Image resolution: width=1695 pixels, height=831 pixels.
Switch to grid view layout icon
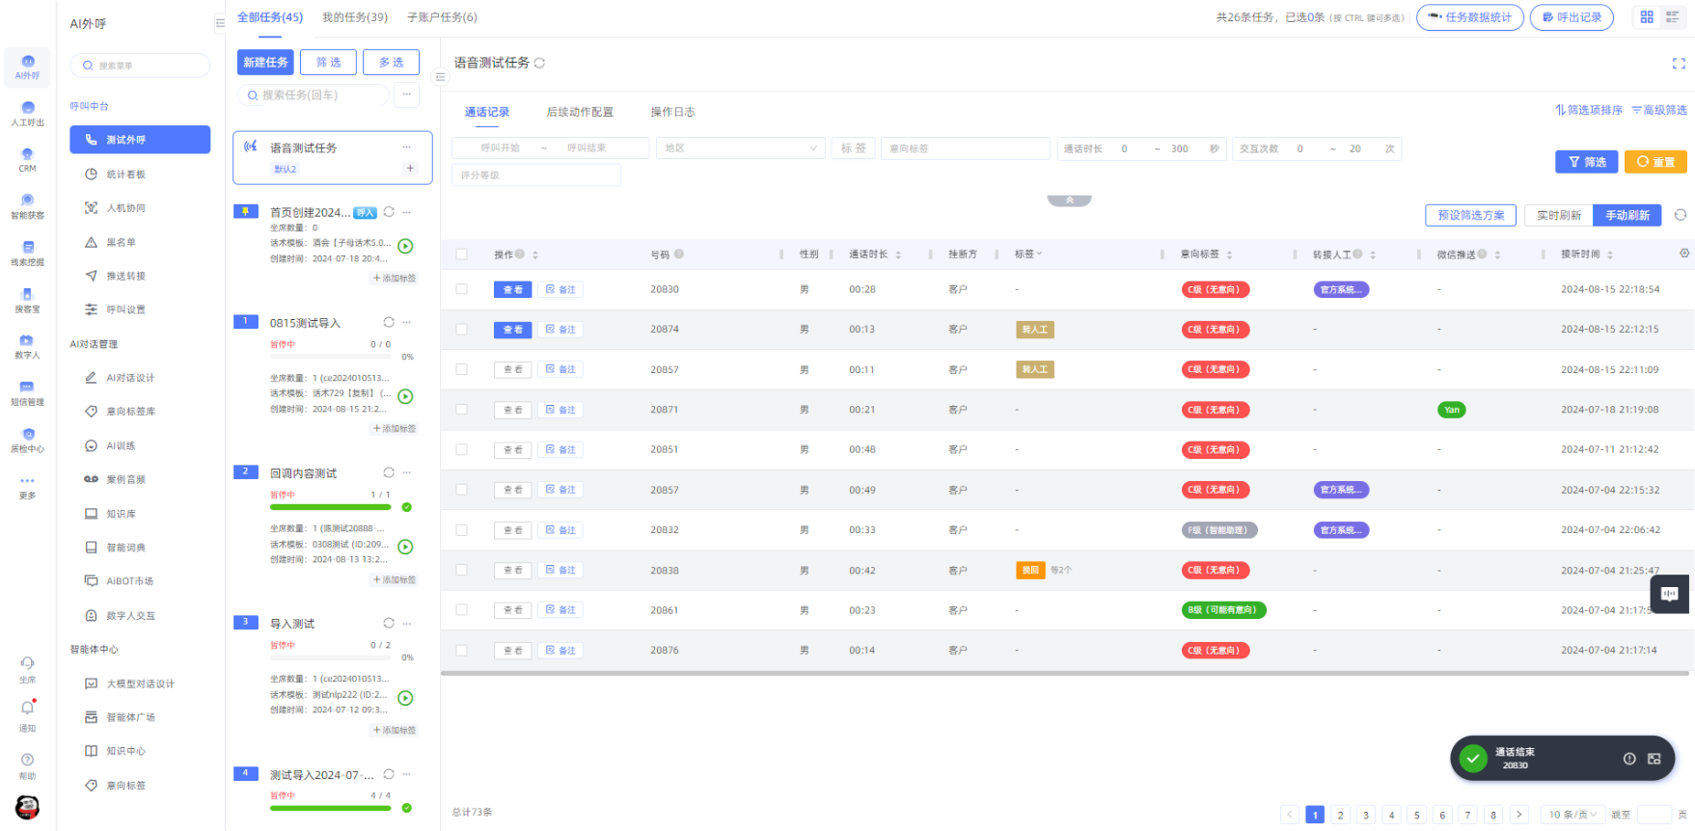(x=1647, y=17)
